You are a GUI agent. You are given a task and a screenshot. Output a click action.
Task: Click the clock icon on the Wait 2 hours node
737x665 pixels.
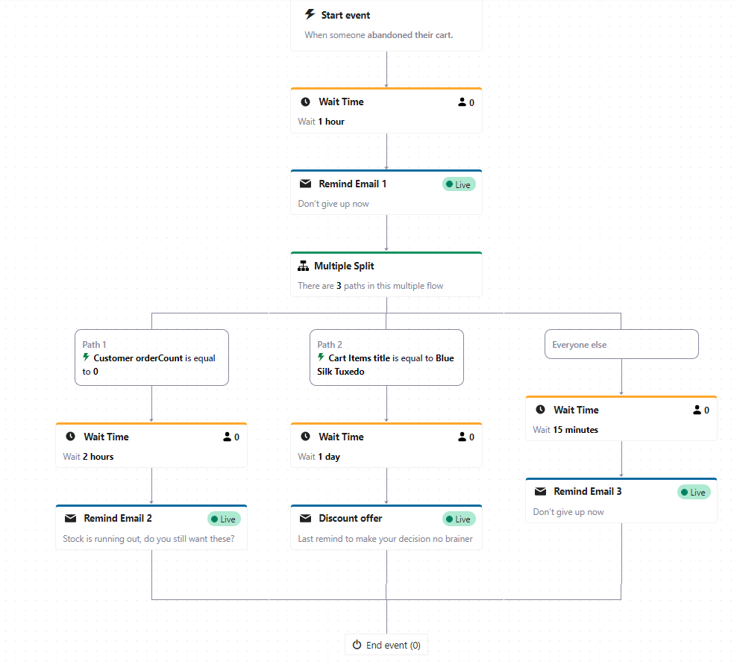point(70,437)
